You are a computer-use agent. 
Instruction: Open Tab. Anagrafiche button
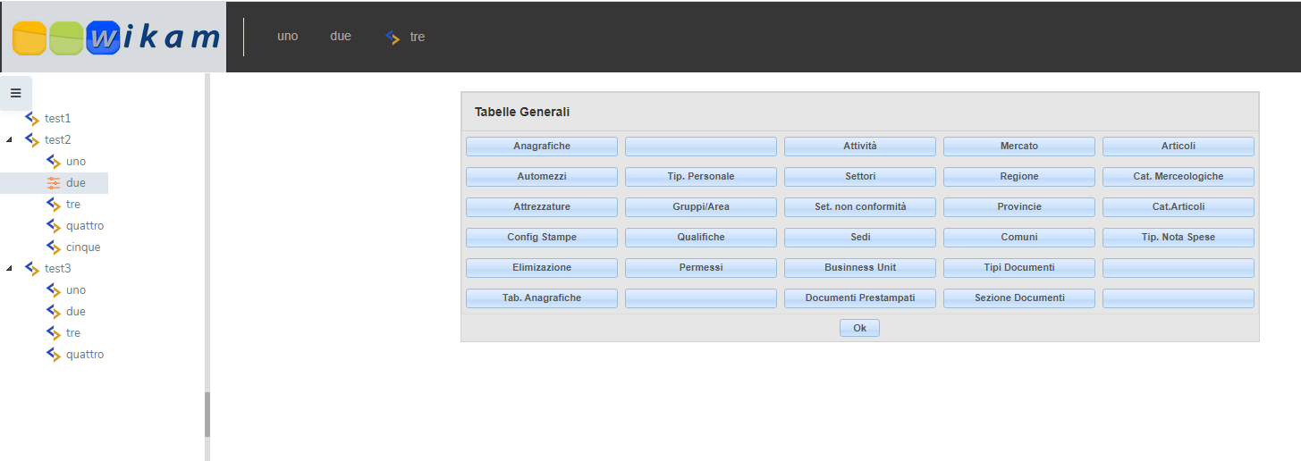pyautogui.click(x=542, y=298)
